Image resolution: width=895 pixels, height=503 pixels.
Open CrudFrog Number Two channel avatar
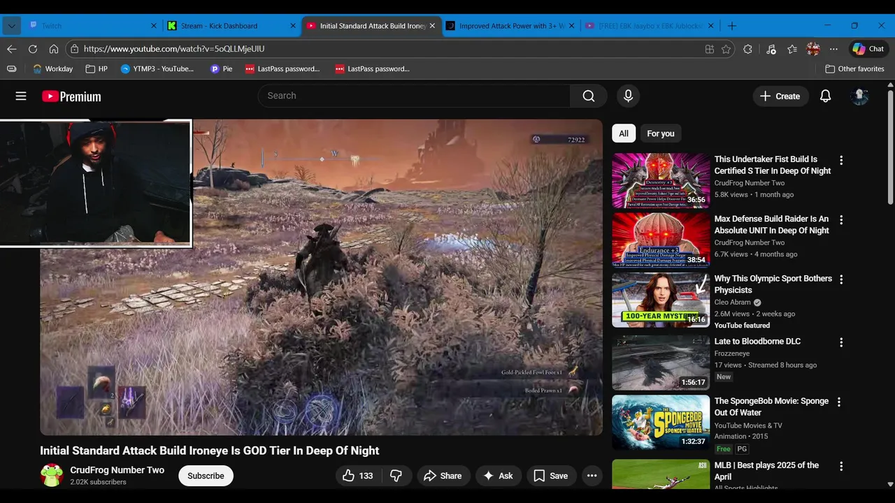point(52,476)
